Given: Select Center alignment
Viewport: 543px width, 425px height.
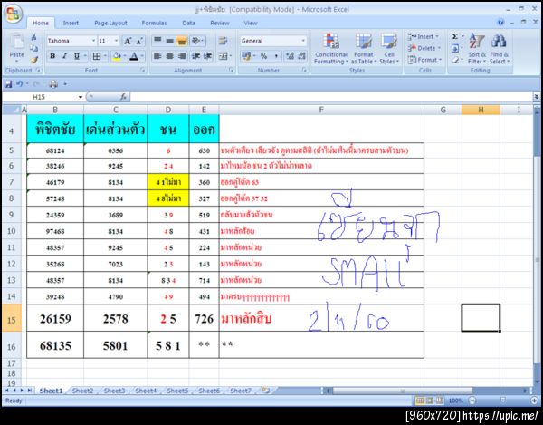Looking at the screenshot, I should click(170, 56).
